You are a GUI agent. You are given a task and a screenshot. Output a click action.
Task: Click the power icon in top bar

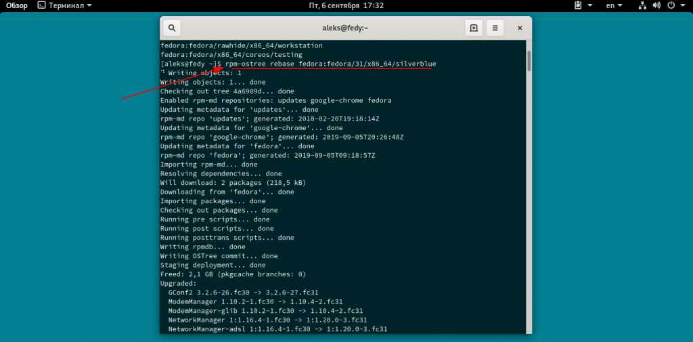(672, 5)
